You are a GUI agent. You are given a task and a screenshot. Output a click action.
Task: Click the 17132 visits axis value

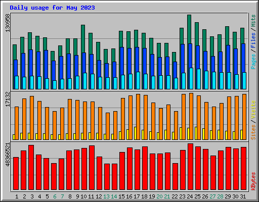pyautogui.click(x=8, y=99)
